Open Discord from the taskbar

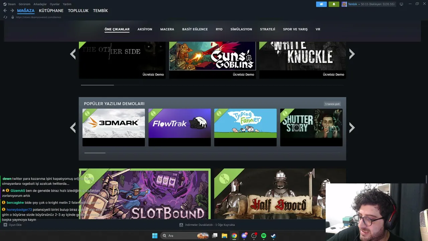coord(244,236)
